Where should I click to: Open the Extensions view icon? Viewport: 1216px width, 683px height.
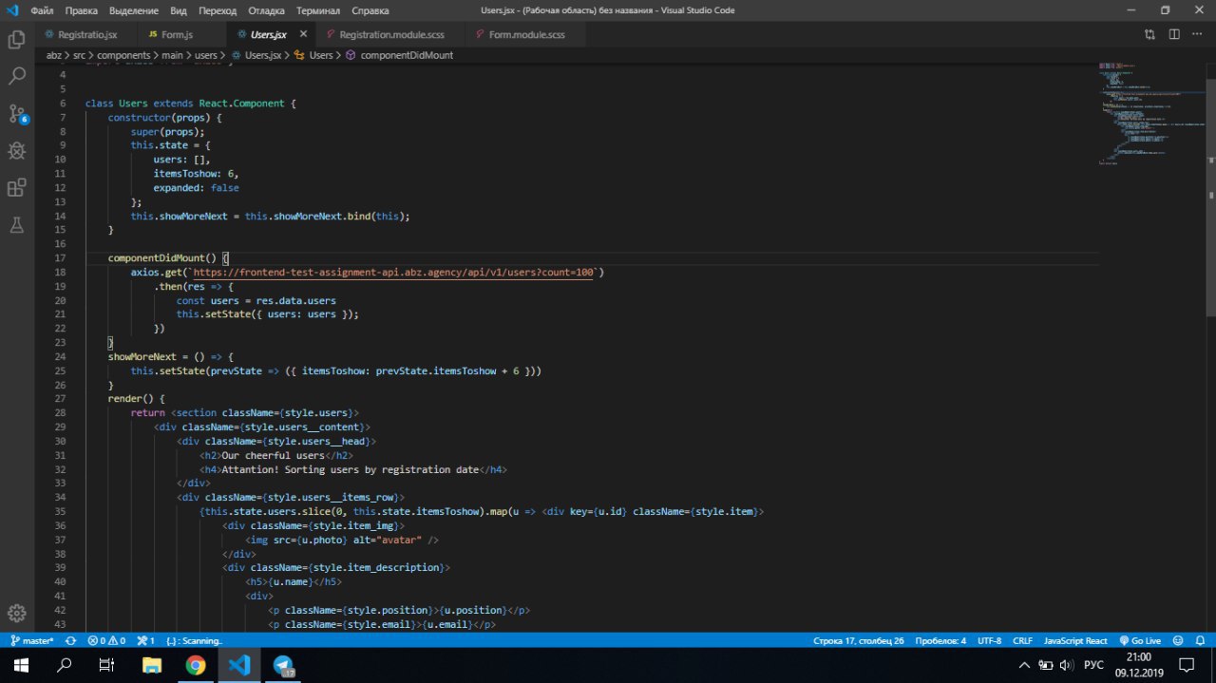(x=16, y=188)
